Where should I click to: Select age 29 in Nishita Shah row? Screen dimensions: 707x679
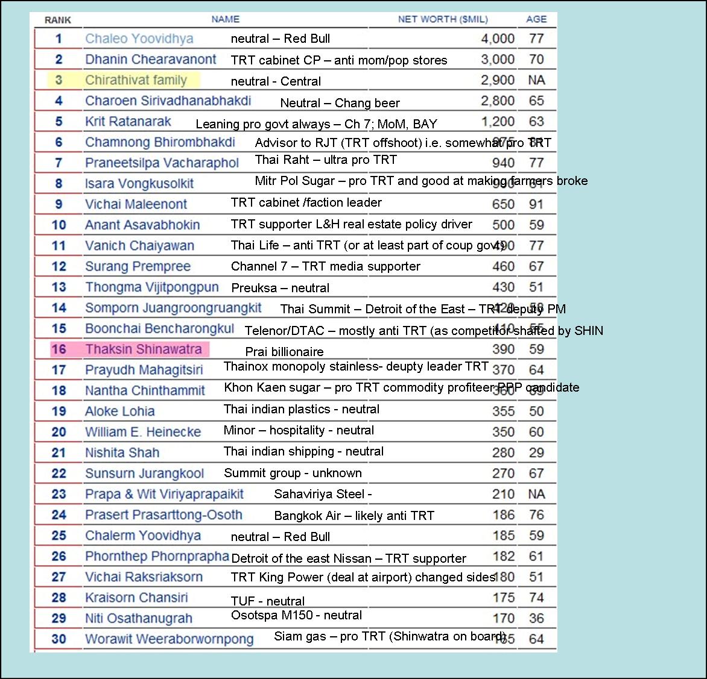tap(536, 453)
